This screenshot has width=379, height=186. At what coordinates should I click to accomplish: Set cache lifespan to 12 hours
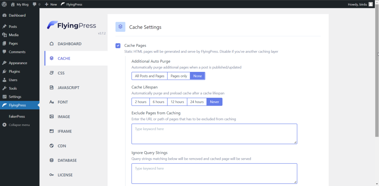[x=177, y=102]
